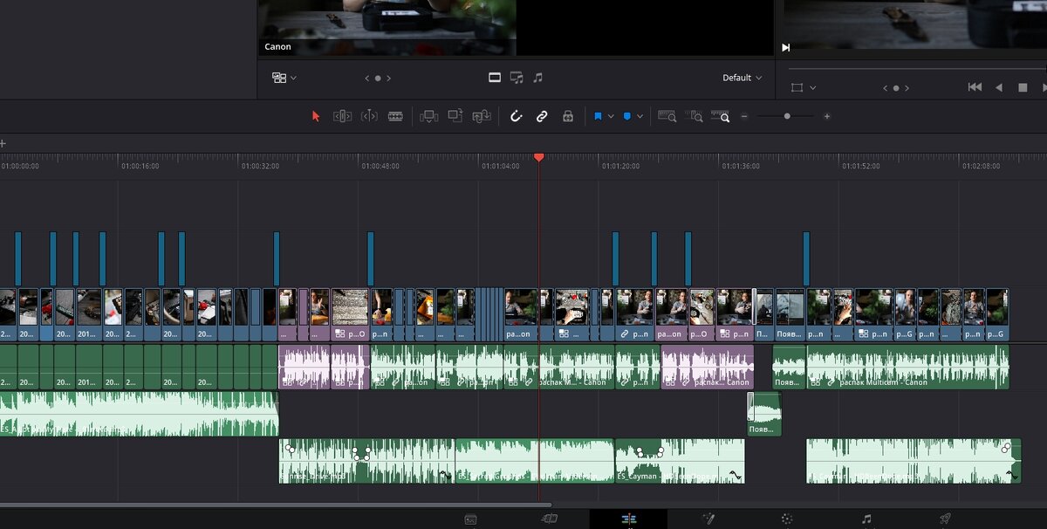This screenshot has width=1047, height=529.
Task: Click timecode 01:00:48:00 on the ruler
Action: (380, 165)
